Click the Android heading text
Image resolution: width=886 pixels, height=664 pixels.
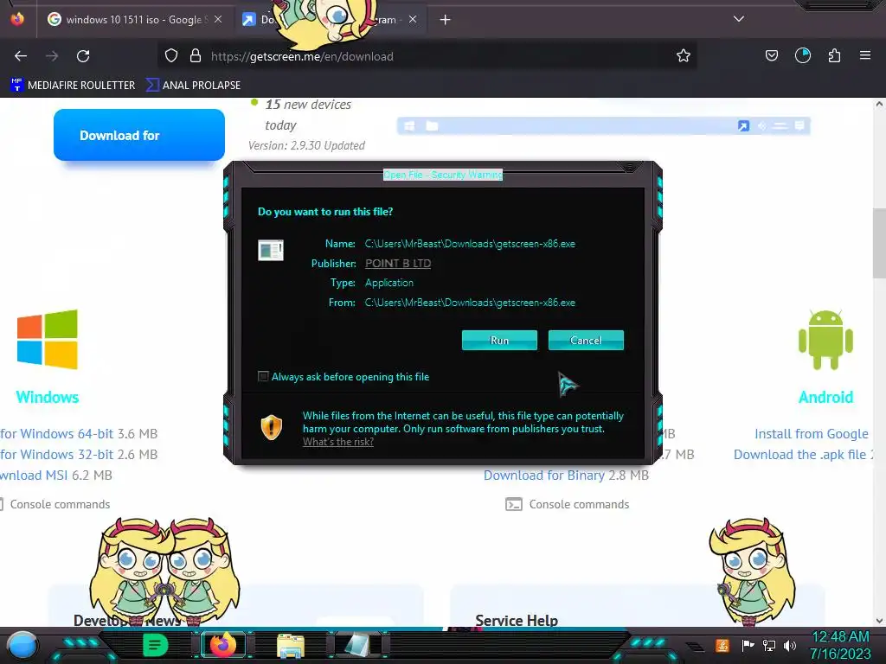[x=825, y=397]
